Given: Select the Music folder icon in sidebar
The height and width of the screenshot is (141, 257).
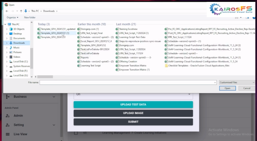Looking at the screenshot, I should [x=11, y=48].
